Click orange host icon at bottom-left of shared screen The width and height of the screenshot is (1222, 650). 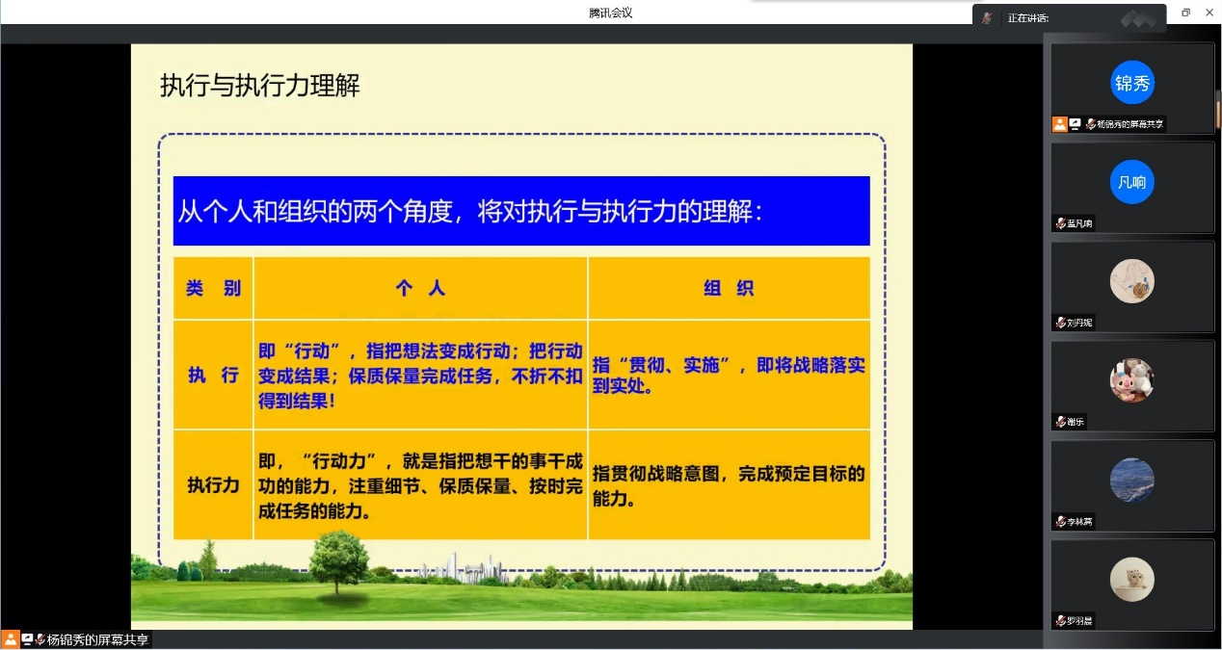[x=10, y=639]
